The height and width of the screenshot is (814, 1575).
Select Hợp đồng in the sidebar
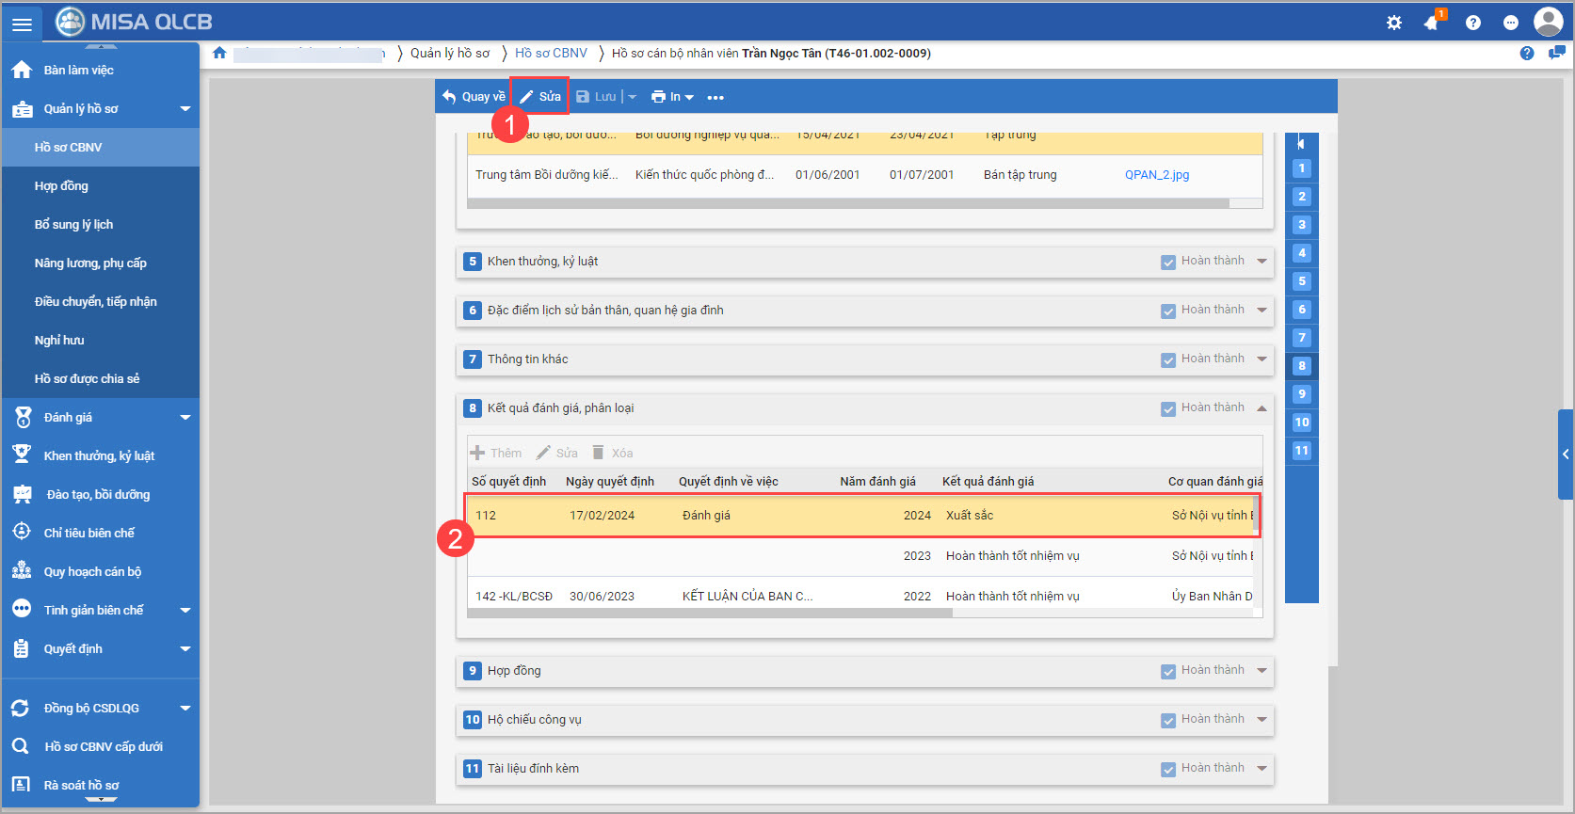(61, 186)
